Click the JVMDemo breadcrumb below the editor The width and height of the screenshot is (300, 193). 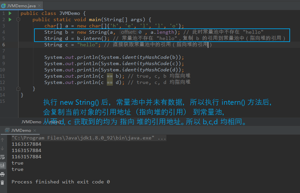coord(31,122)
